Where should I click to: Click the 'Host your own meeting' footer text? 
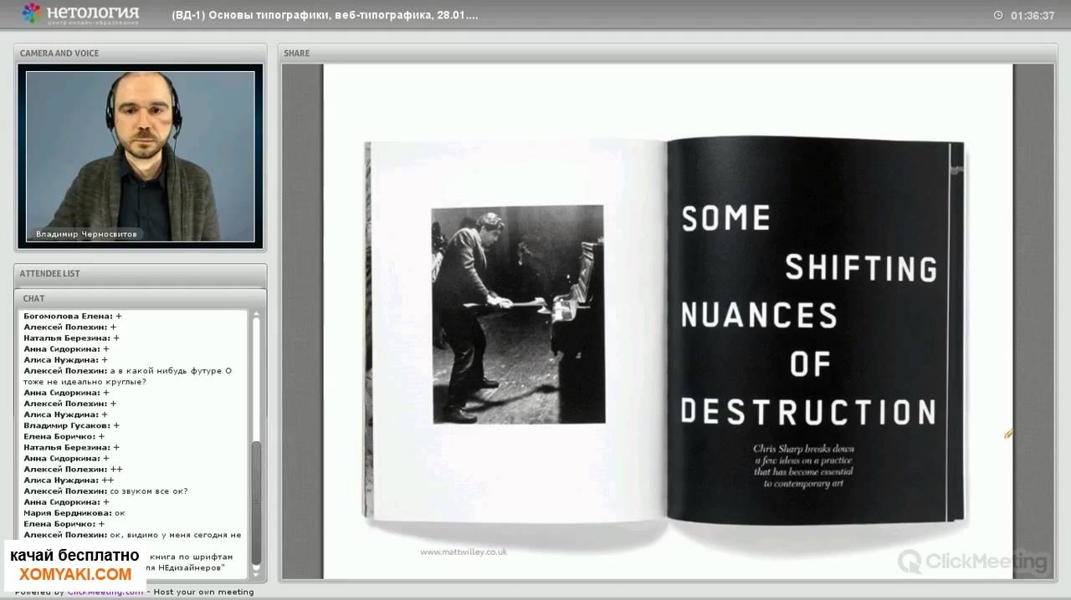pos(205,592)
